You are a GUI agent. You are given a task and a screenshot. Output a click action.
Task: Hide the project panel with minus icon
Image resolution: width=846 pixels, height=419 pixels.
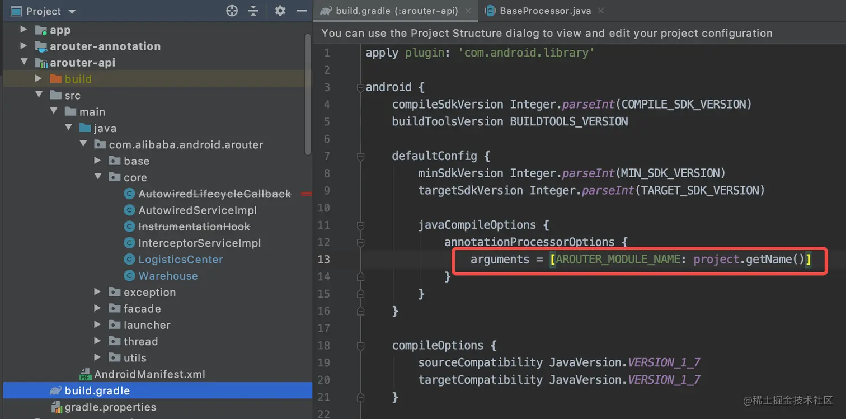point(302,11)
